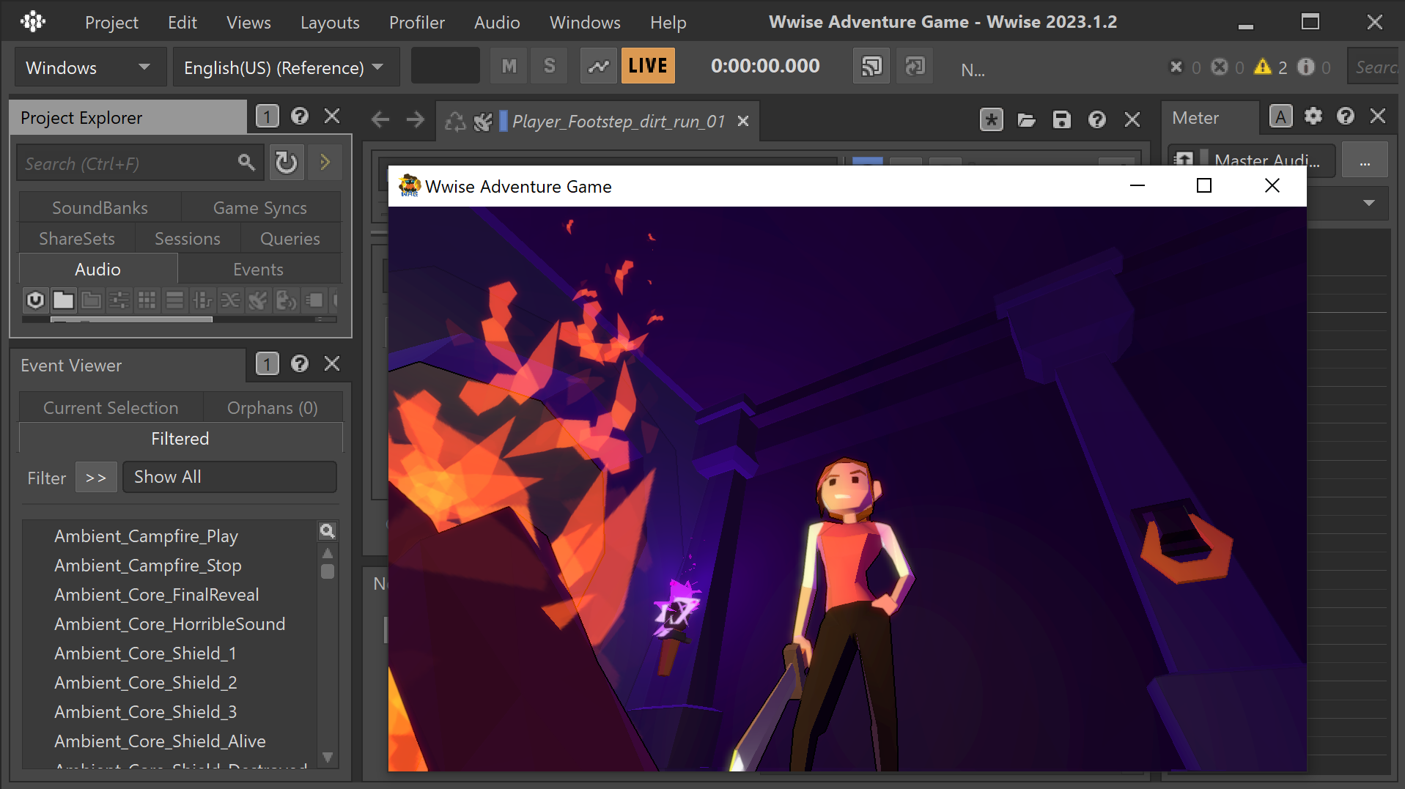Open the Edit menu
This screenshot has height=789, width=1405.
[x=182, y=23]
